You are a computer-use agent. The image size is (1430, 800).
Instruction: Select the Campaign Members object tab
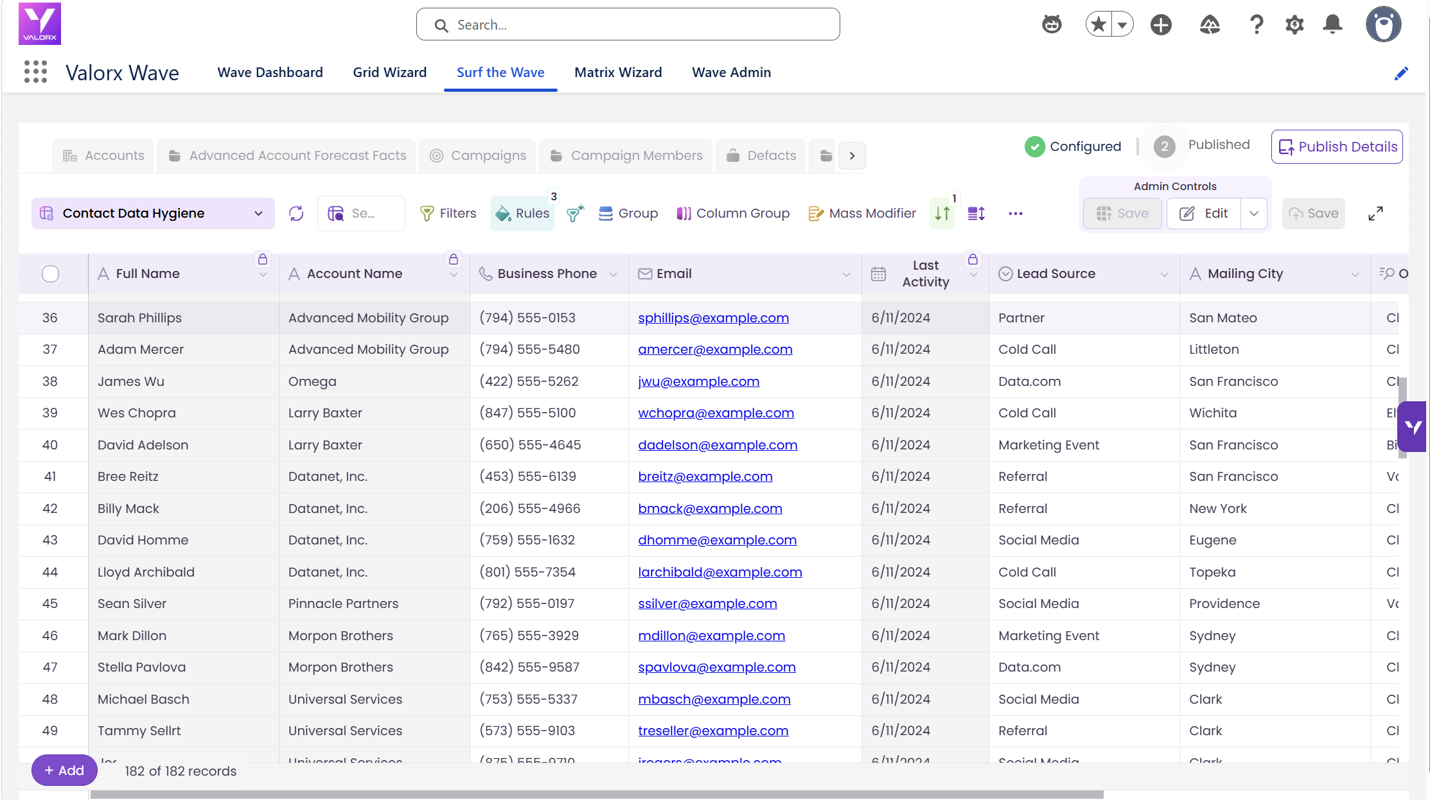(626, 156)
